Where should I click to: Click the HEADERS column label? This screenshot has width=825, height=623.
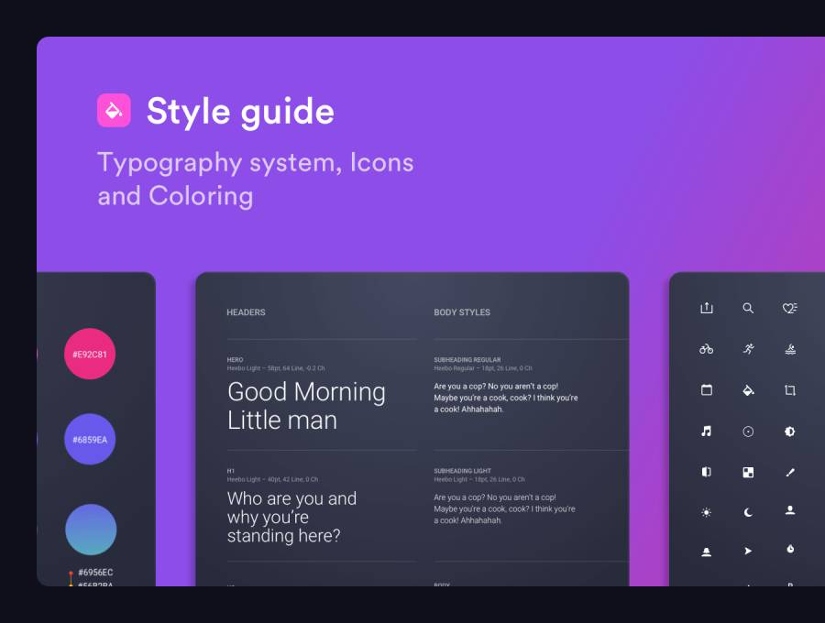point(246,312)
